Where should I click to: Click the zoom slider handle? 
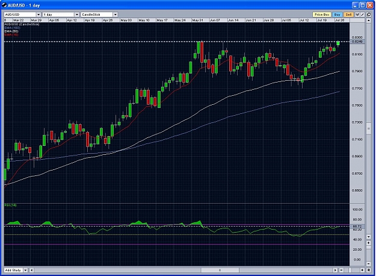coord(350,270)
